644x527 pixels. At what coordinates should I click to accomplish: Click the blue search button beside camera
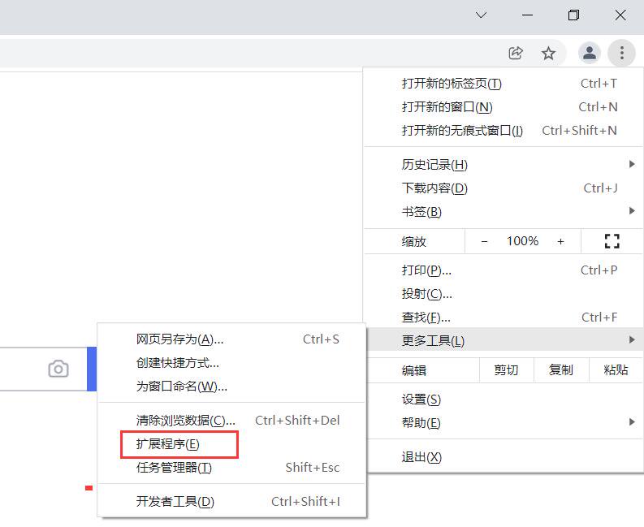coord(92,369)
